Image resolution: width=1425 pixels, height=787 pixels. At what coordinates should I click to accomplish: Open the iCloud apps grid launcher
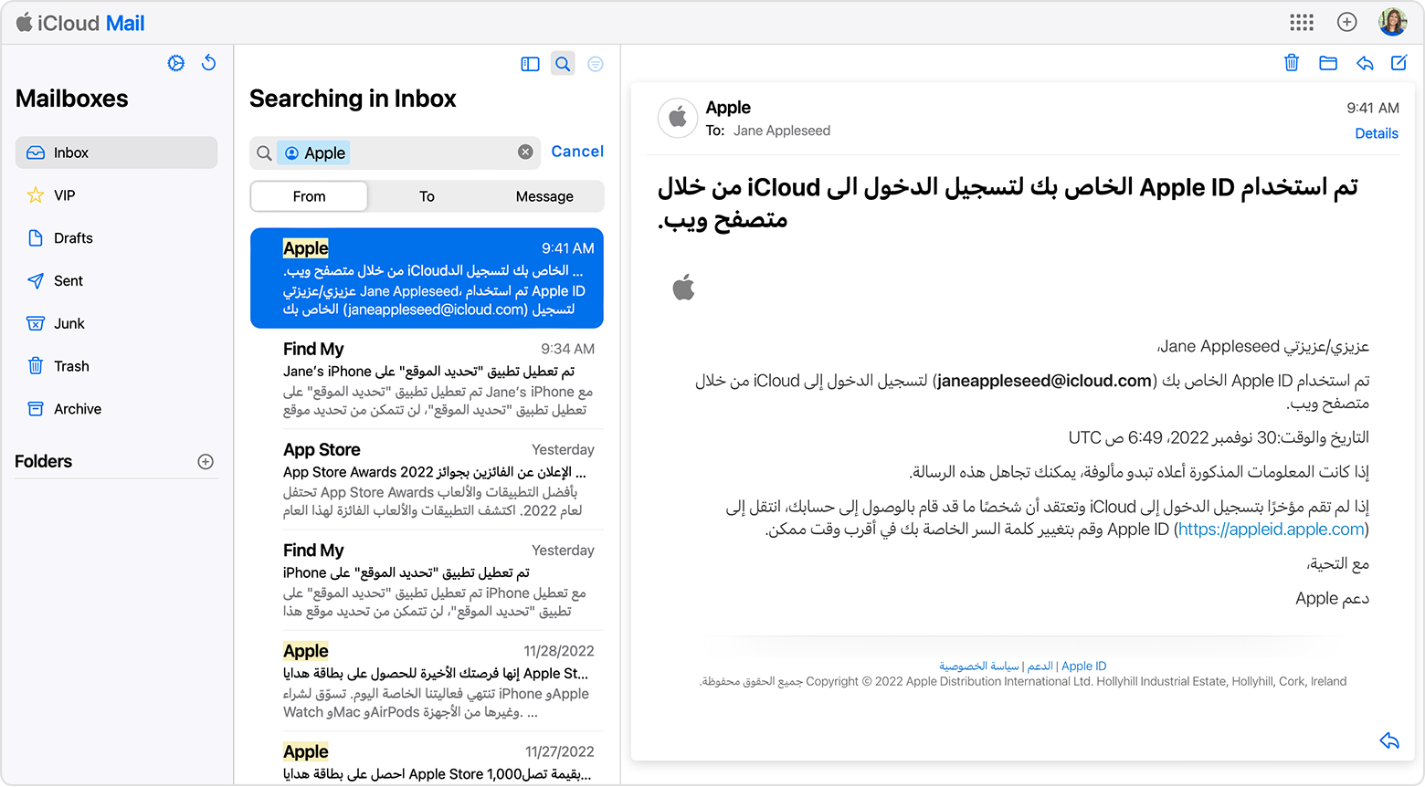[1302, 23]
